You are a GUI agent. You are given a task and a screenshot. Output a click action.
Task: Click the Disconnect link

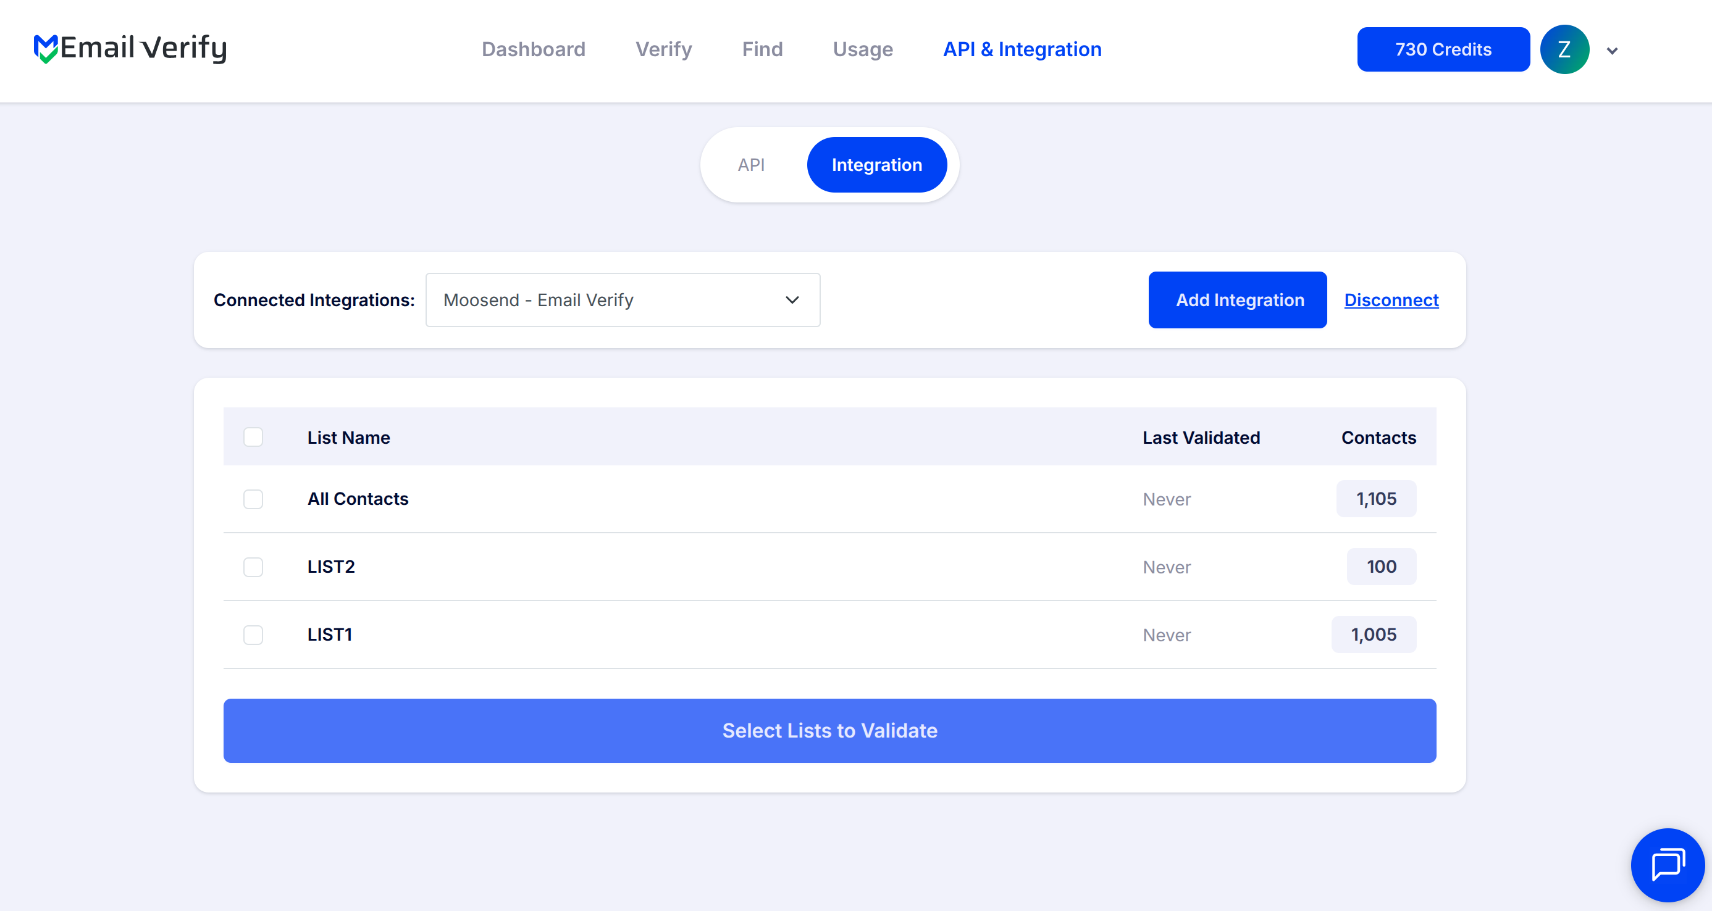1391,300
